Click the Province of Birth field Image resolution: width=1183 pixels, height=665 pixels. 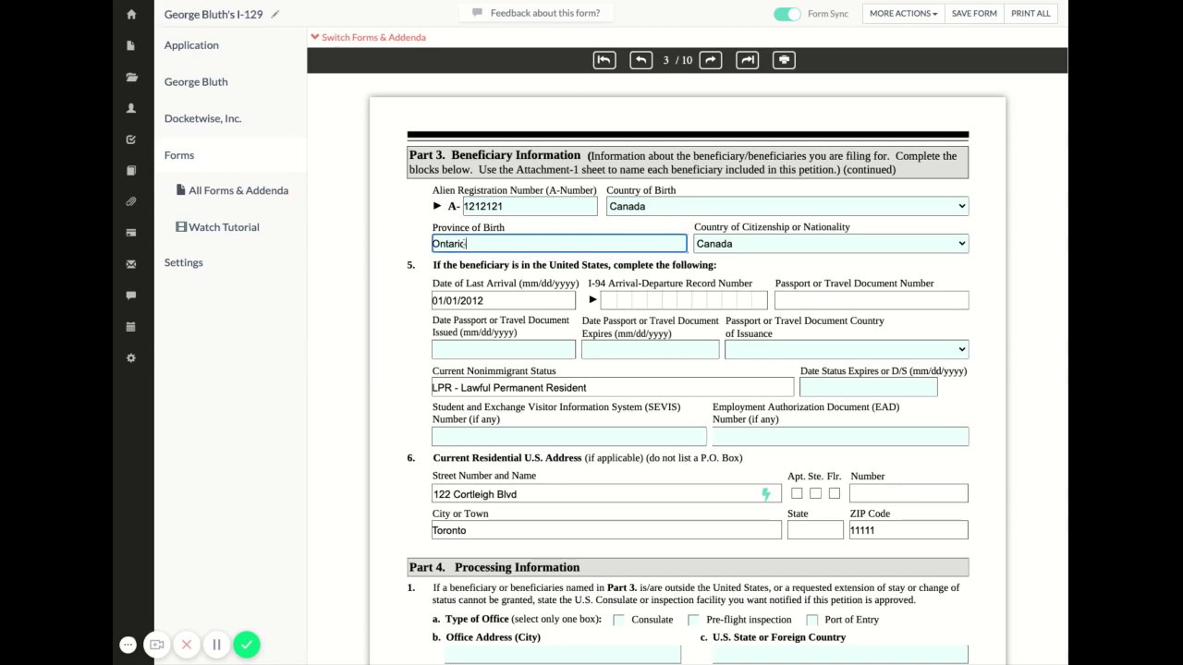click(x=559, y=244)
